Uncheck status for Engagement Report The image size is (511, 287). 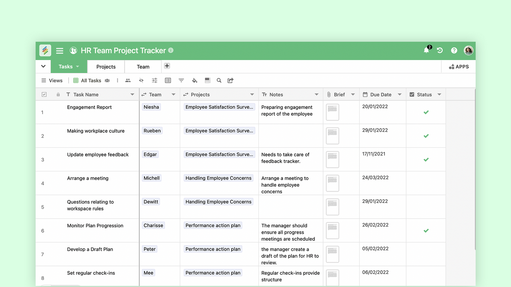pos(426,113)
